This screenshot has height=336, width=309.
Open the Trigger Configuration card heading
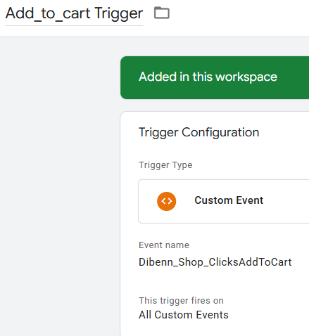point(198,132)
